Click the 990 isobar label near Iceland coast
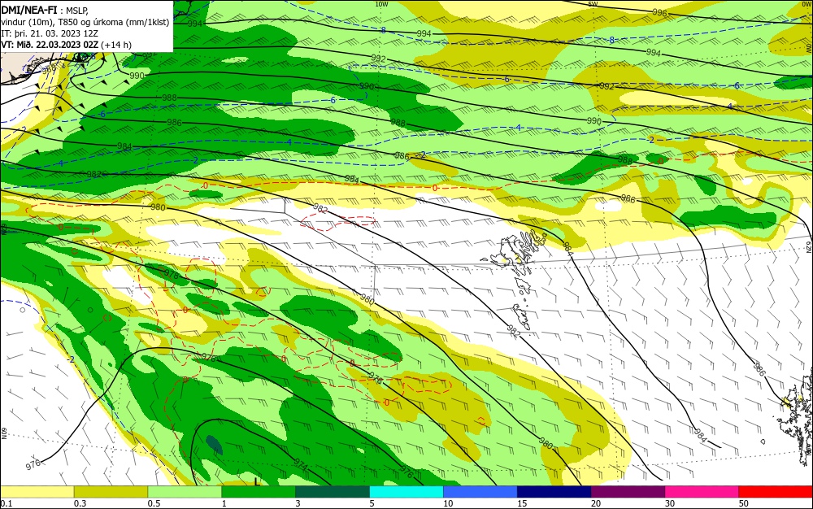 pyautogui.click(x=137, y=76)
